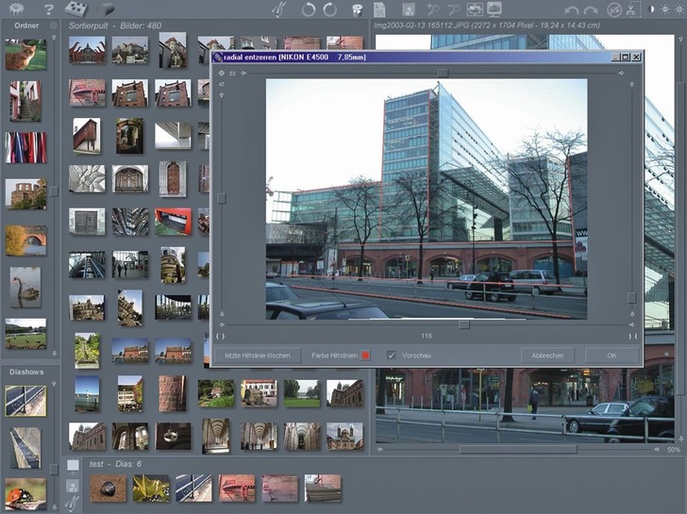Click the film roll cylinder icon
The height and width of the screenshot is (514, 687).
pos(106,9)
